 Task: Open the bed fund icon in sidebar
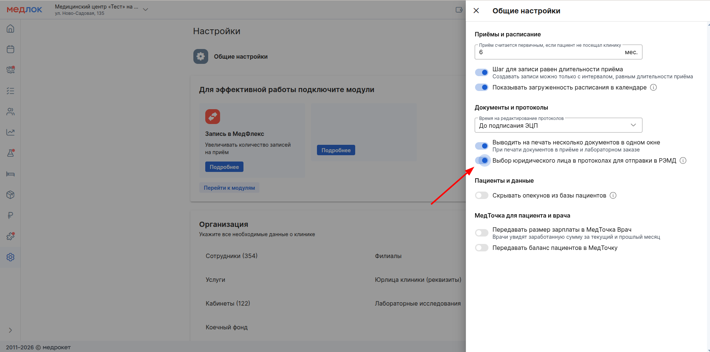point(10,174)
